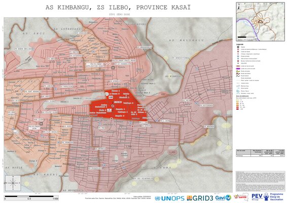Click the AS KASAI area label
This screenshot has height=203, width=287.
[46, 175]
